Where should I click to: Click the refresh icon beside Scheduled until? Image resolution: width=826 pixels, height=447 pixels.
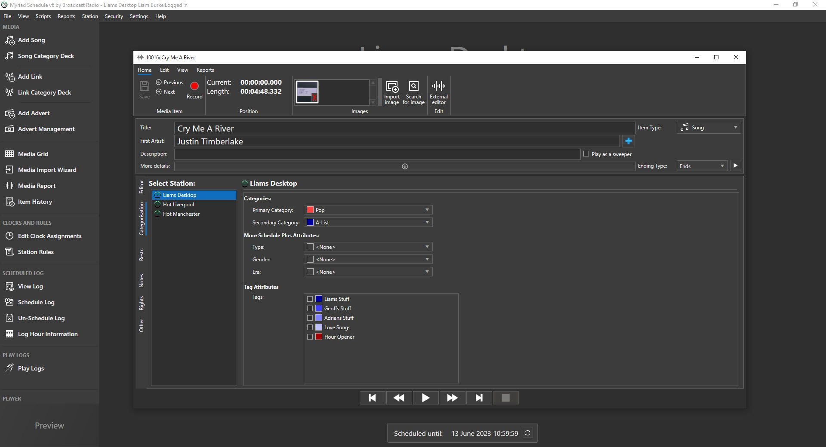click(x=528, y=433)
